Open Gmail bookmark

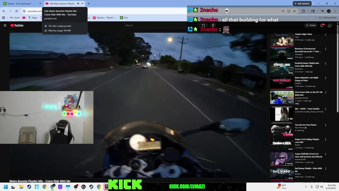(x=15, y=18)
